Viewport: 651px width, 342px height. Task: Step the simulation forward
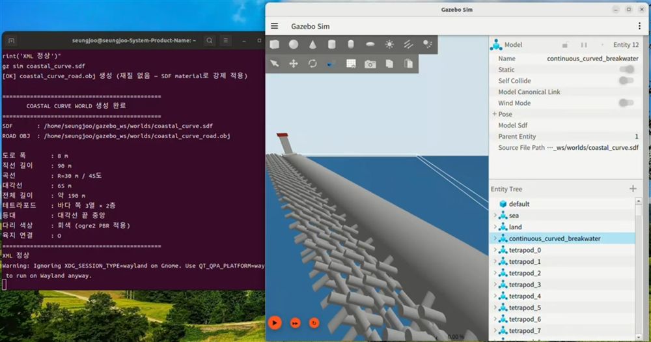(x=295, y=323)
